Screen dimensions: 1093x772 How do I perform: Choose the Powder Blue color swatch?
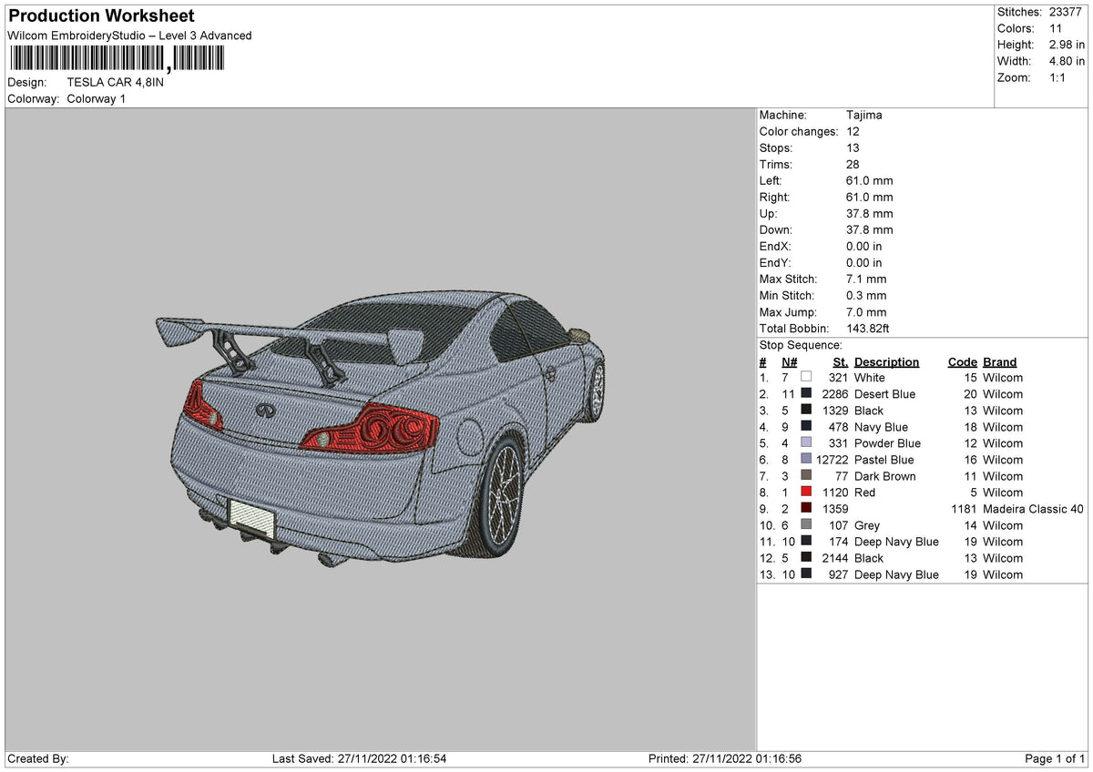806,443
